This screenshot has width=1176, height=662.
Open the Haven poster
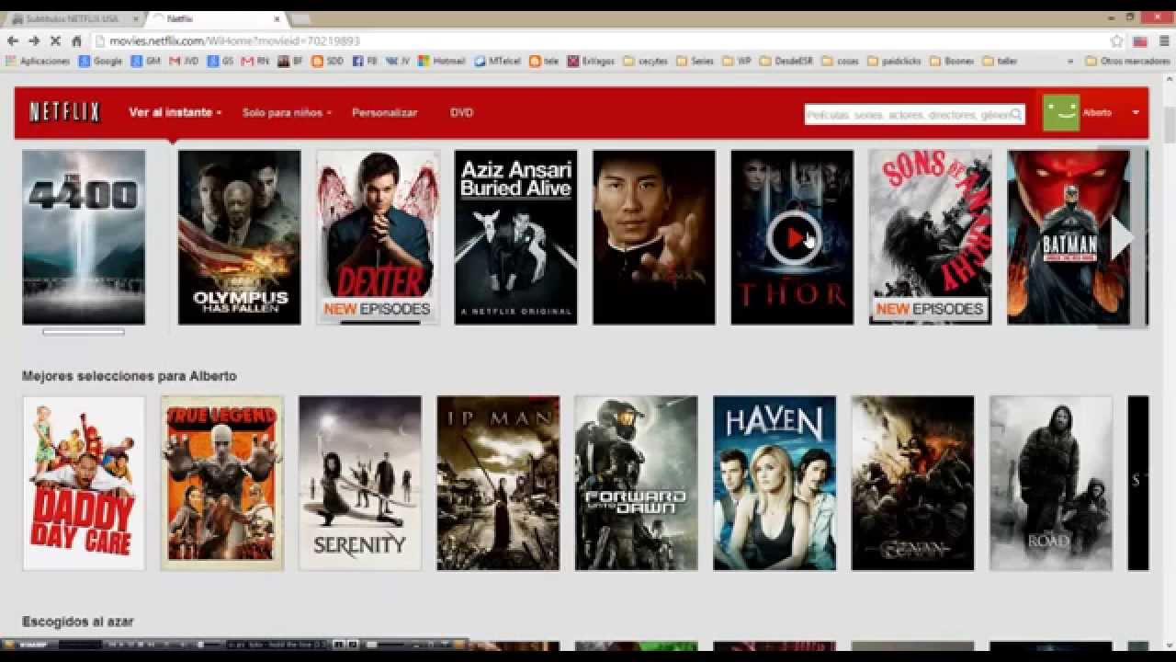[775, 483]
